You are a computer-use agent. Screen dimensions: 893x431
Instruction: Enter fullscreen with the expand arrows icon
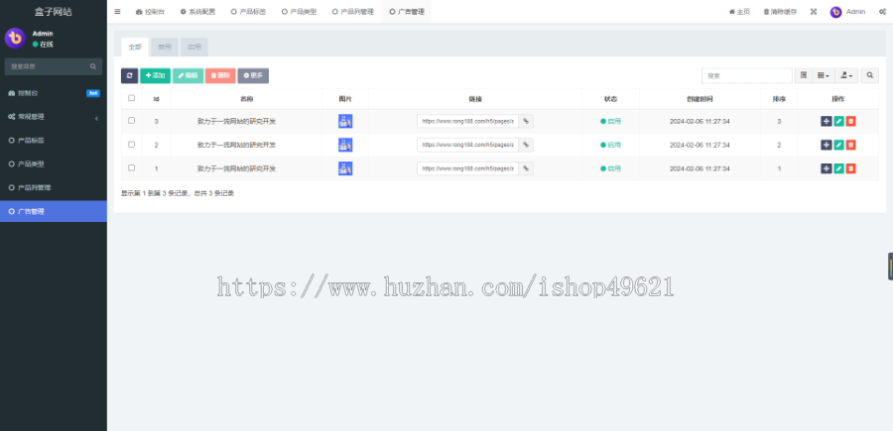814,11
